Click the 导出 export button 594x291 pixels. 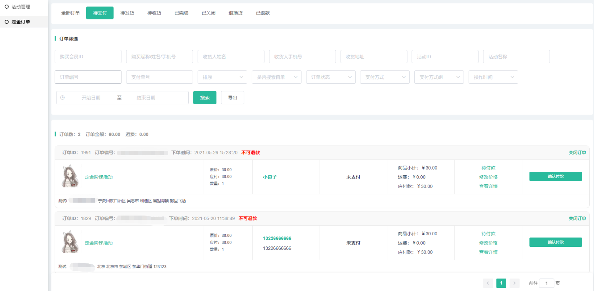pos(232,98)
